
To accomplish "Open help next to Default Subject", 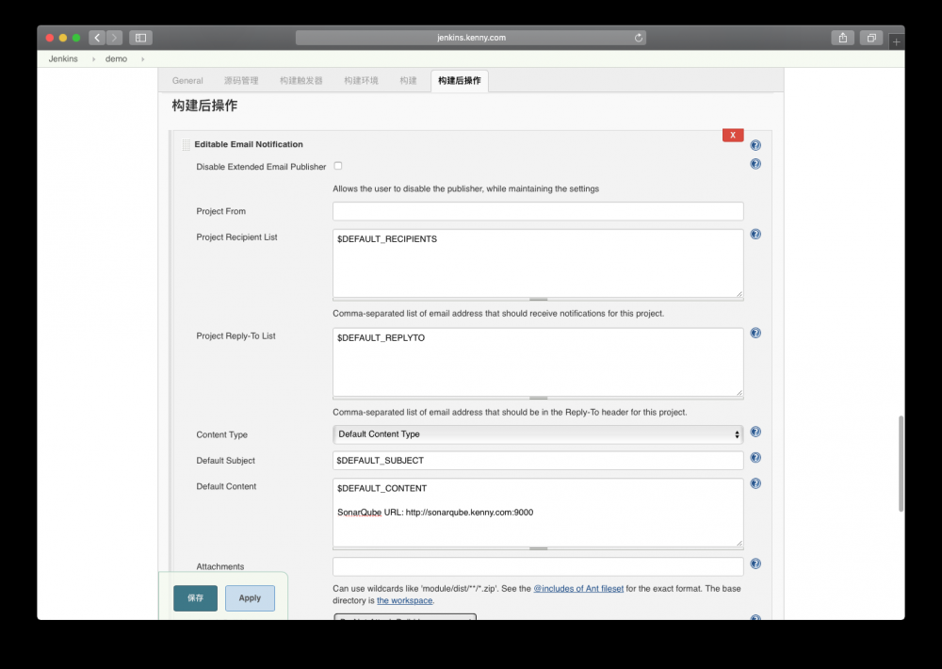I will (x=755, y=457).
